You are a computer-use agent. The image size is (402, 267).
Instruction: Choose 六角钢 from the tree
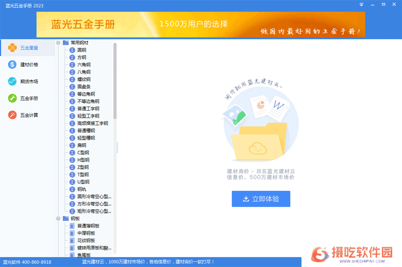pos(84,65)
